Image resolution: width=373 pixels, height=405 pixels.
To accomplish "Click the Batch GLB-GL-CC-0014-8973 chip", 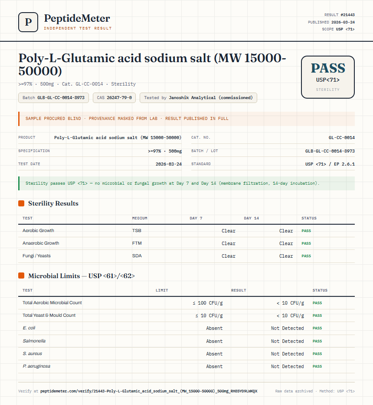I will click(x=53, y=98).
